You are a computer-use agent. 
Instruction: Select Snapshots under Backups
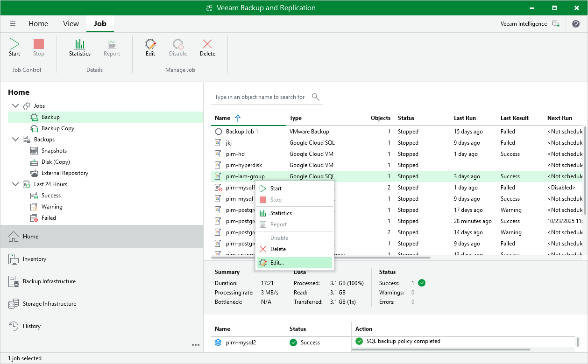[x=54, y=151]
